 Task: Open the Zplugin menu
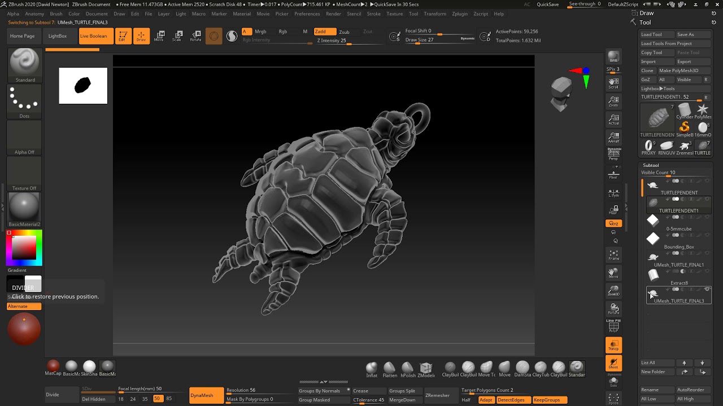click(x=460, y=14)
